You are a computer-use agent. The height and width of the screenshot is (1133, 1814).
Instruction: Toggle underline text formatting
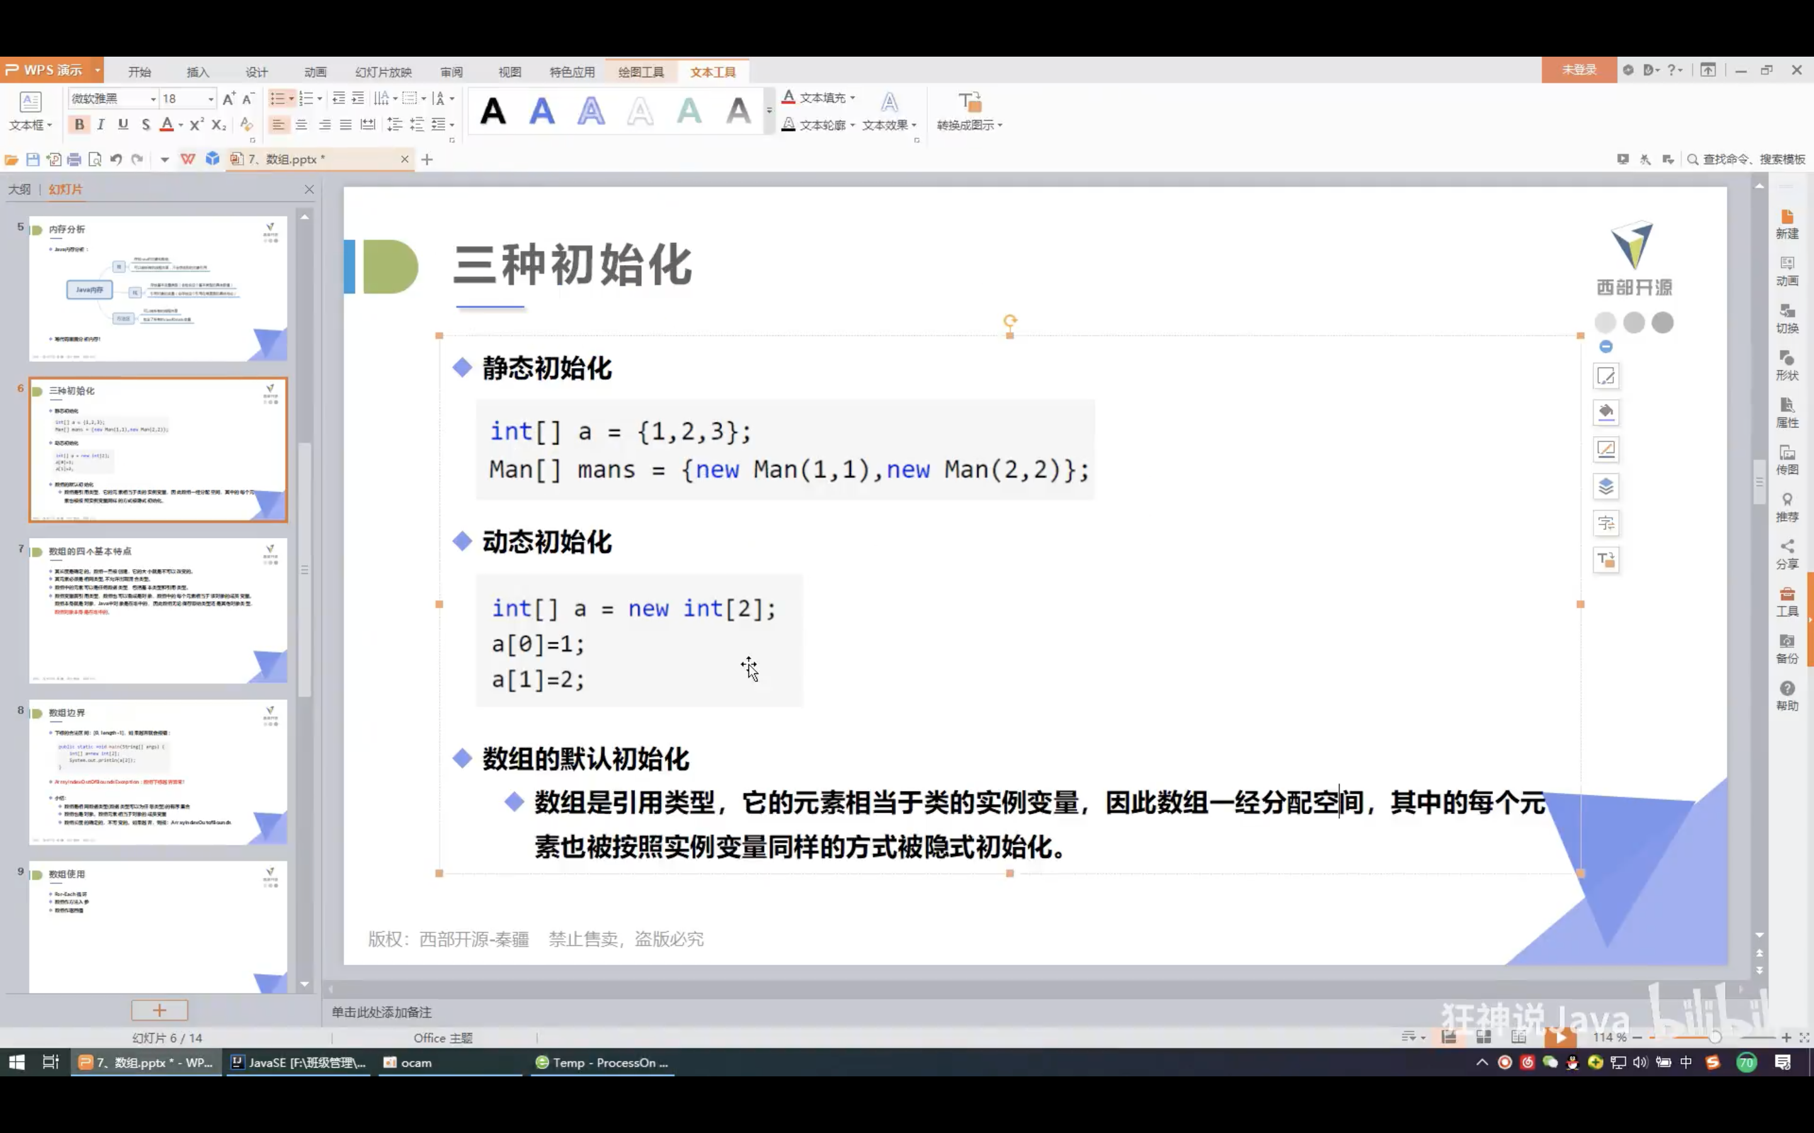pos(123,125)
